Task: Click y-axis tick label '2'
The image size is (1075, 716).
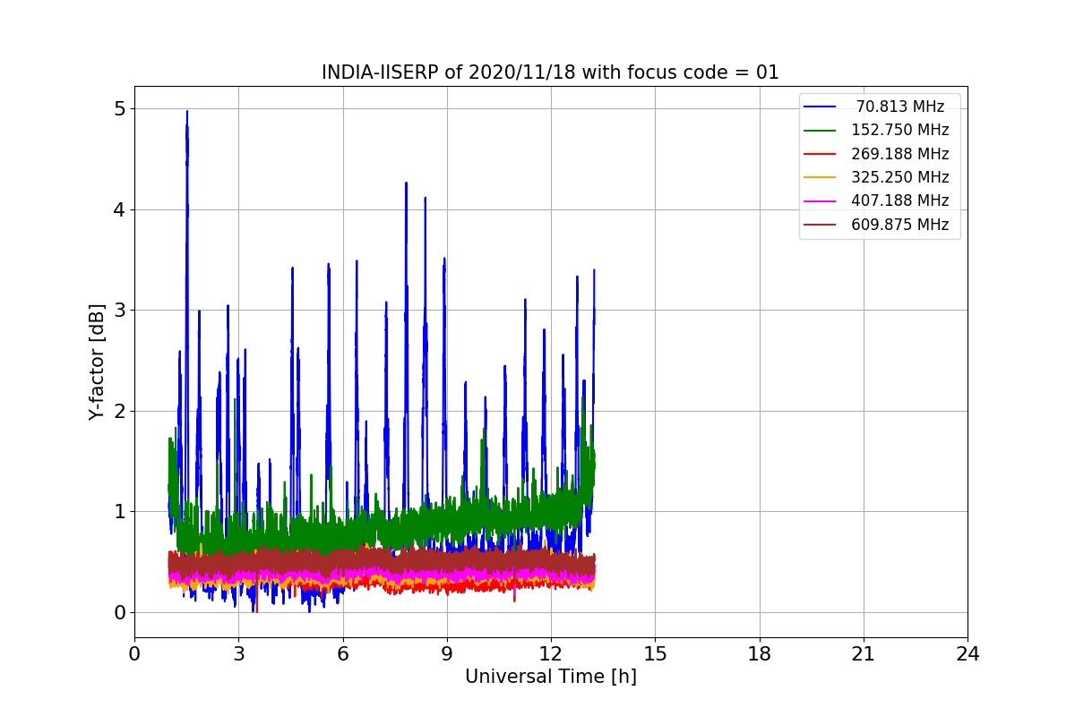Action: coord(119,412)
